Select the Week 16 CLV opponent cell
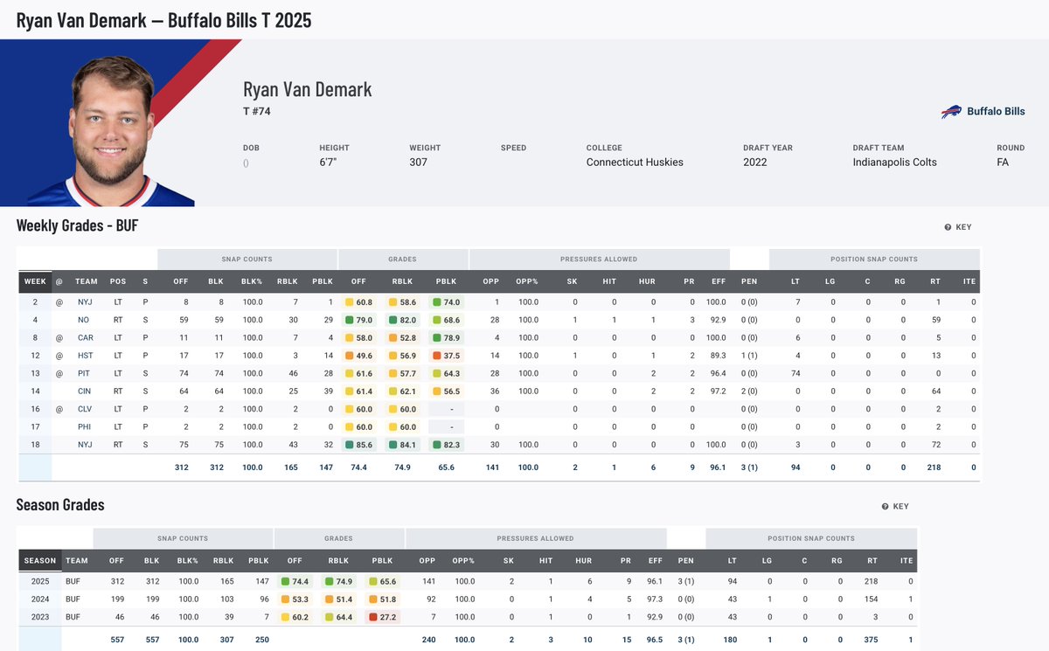The height and width of the screenshot is (651, 1049). pos(86,409)
